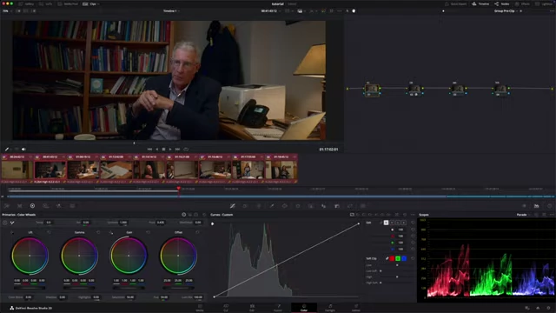Click the qualifier picker icon below viewer
This screenshot has width=556, height=313.
[x=7, y=150]
